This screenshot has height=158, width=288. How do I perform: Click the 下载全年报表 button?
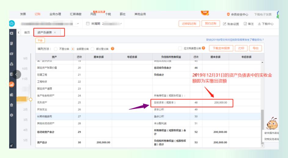coord(221,48)
